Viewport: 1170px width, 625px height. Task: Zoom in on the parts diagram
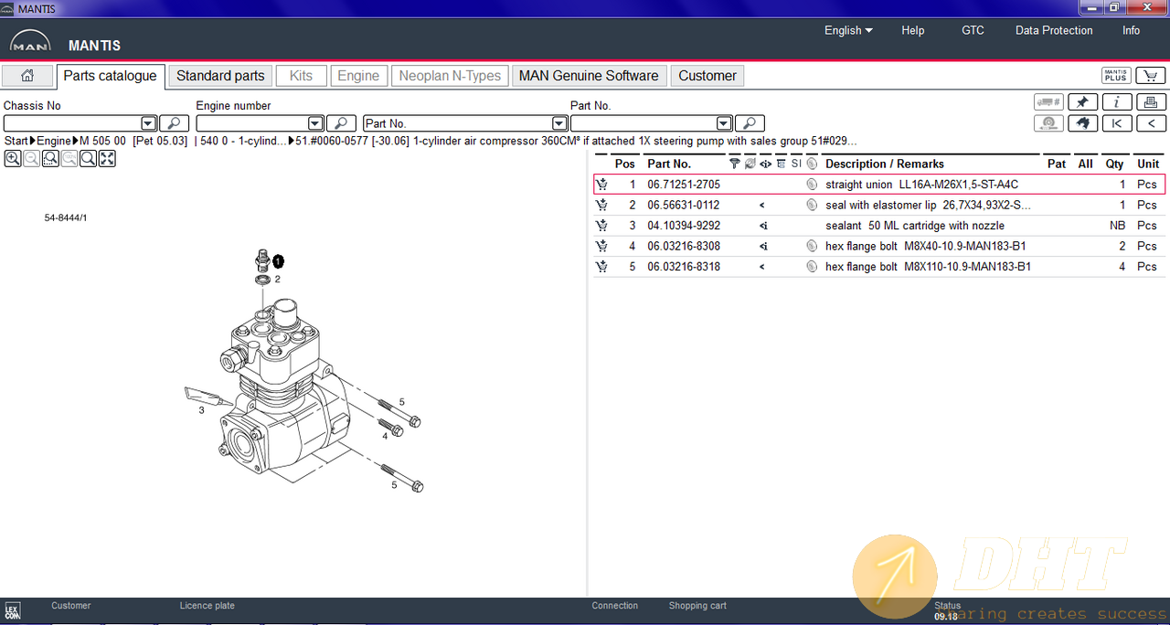pyautogui.click(x=13, y=159)
